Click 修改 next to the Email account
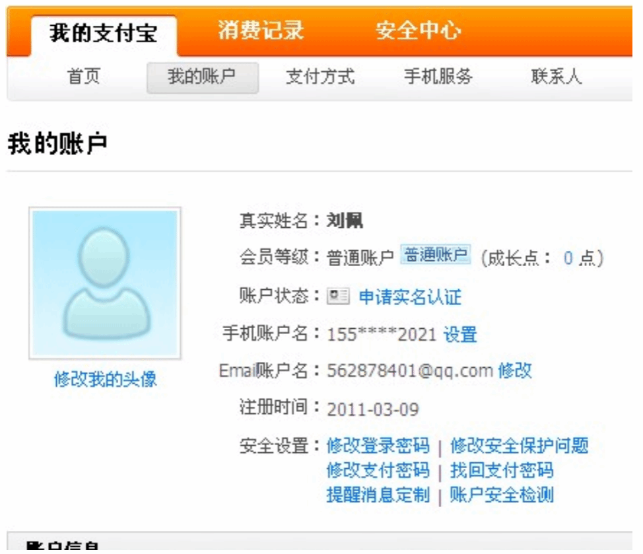643x554 pixels. [515, 371]
